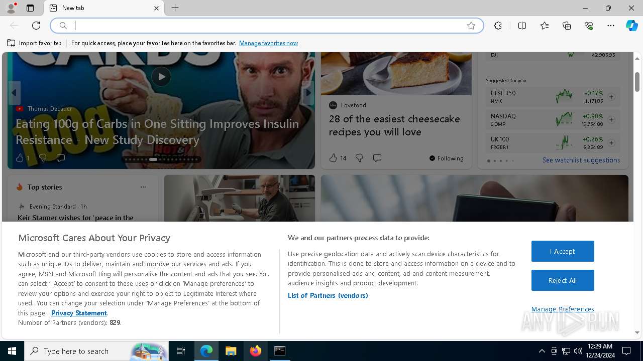Open Manage favorites now link

click(268, 43)
